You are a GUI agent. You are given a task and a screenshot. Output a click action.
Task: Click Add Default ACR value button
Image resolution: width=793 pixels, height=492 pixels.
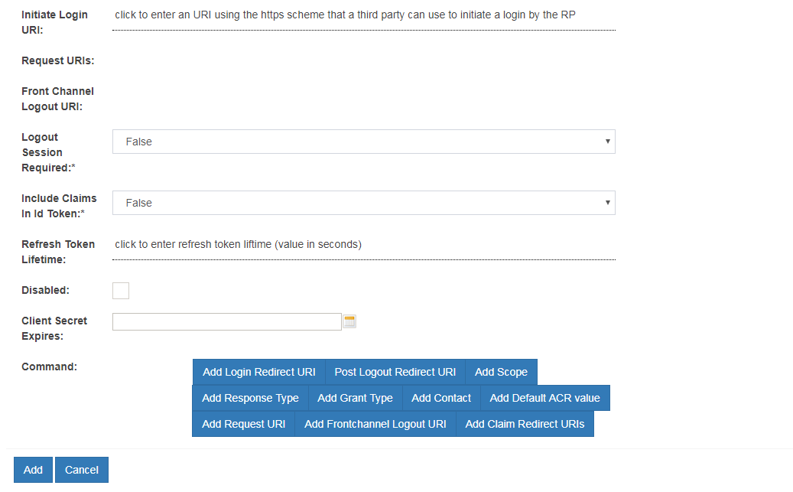pyautogui.click(x=544, y=399)
